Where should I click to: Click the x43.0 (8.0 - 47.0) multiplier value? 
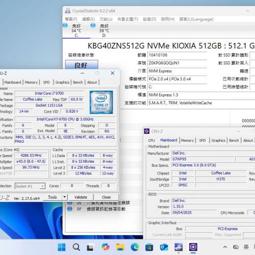pos(31,161)
